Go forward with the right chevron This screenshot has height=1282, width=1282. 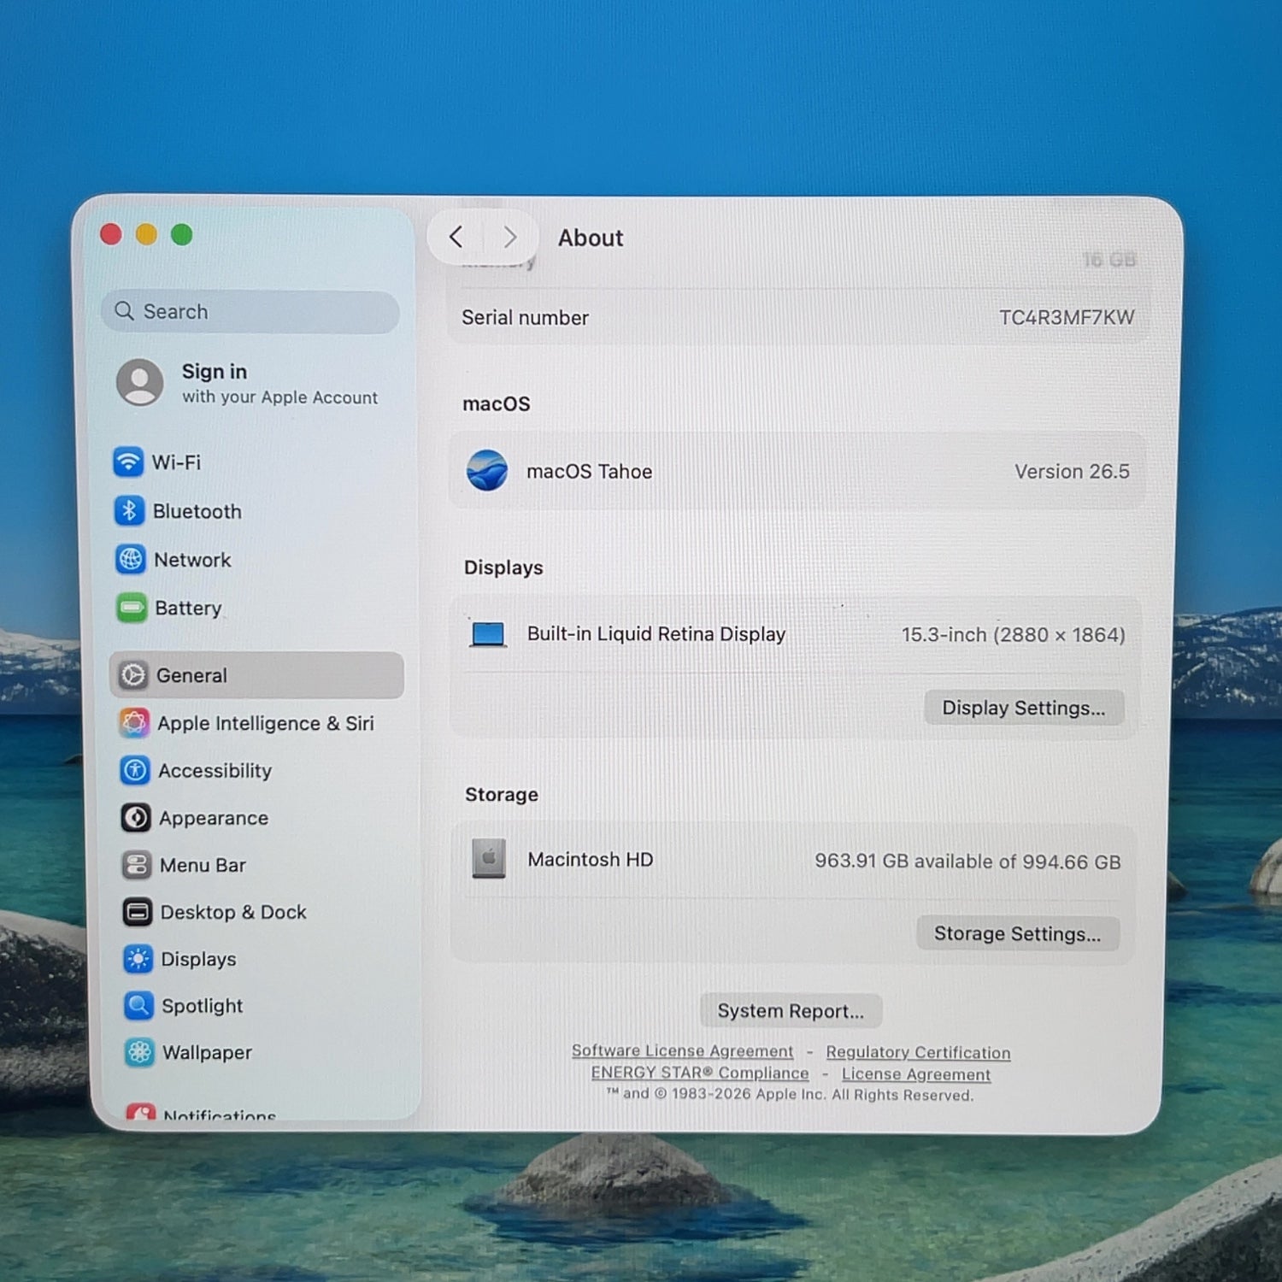(x=509, y=237)
